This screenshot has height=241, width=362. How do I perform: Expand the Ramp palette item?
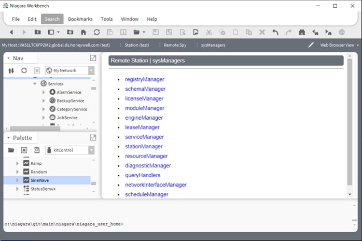click(17, 163)
